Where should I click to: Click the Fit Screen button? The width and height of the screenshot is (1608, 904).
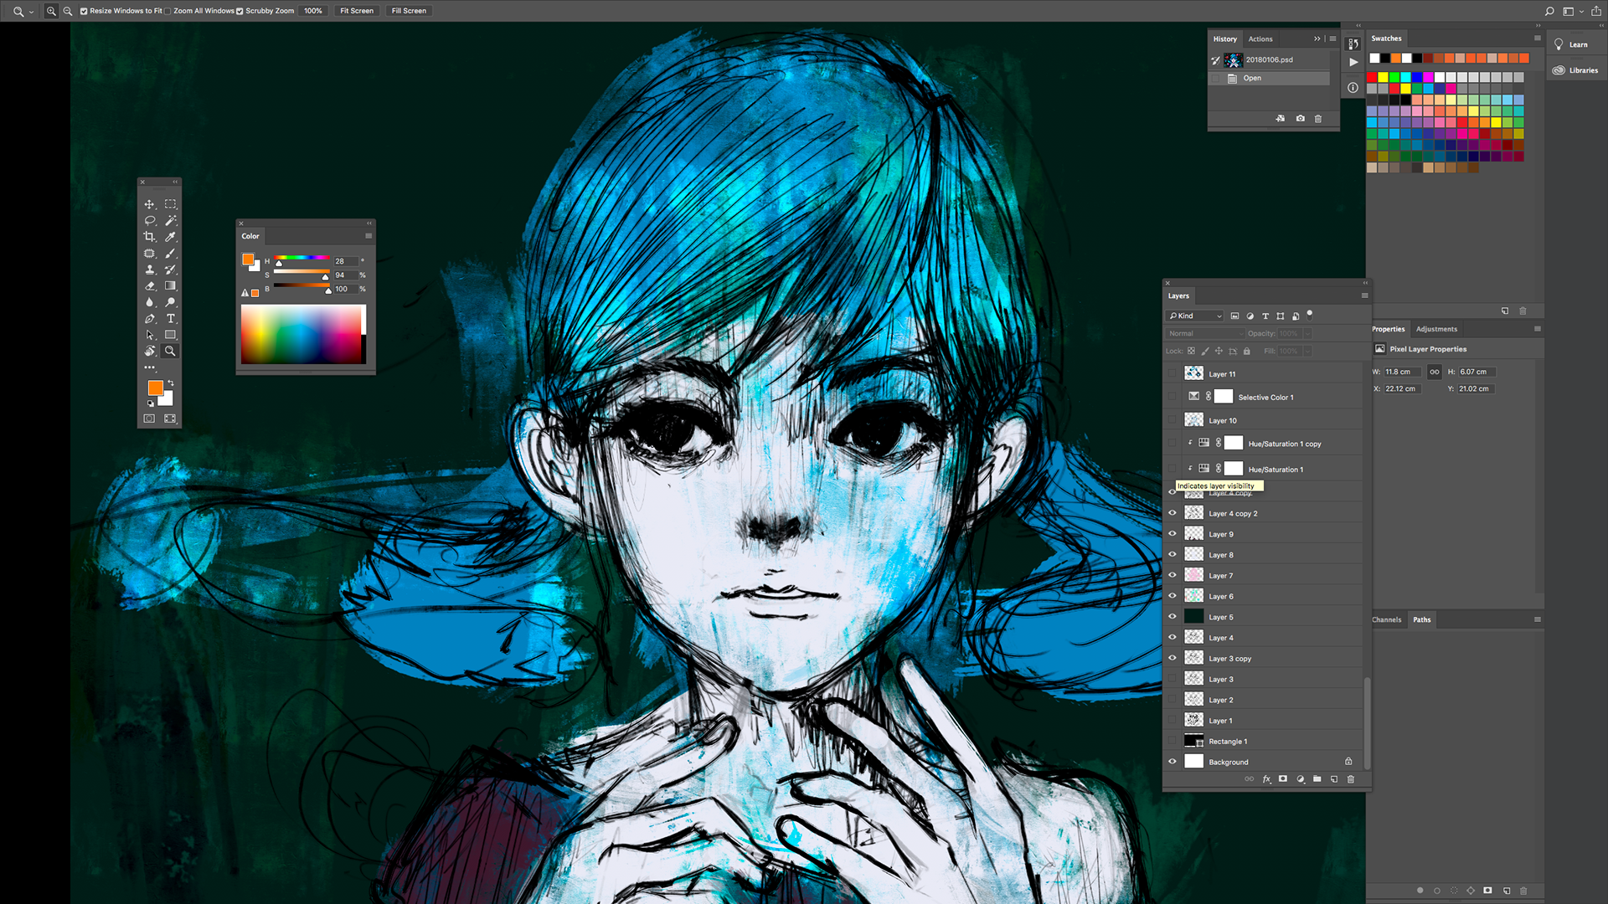click(x=357, y=11)
